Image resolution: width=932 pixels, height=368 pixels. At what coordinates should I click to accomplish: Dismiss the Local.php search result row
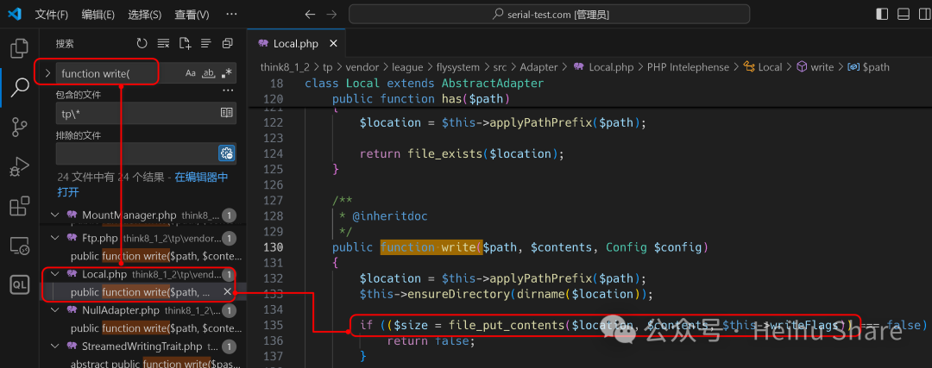coord(227,291)
